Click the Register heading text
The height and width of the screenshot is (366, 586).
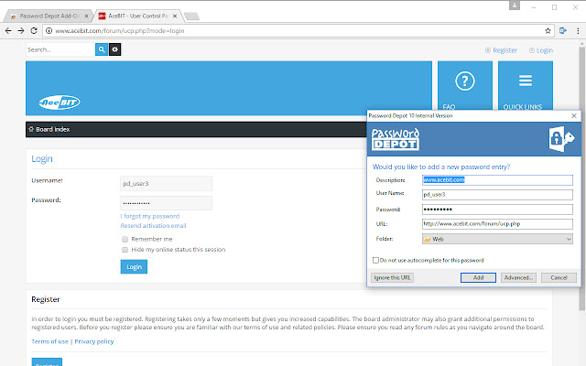(x=46, y=299)
